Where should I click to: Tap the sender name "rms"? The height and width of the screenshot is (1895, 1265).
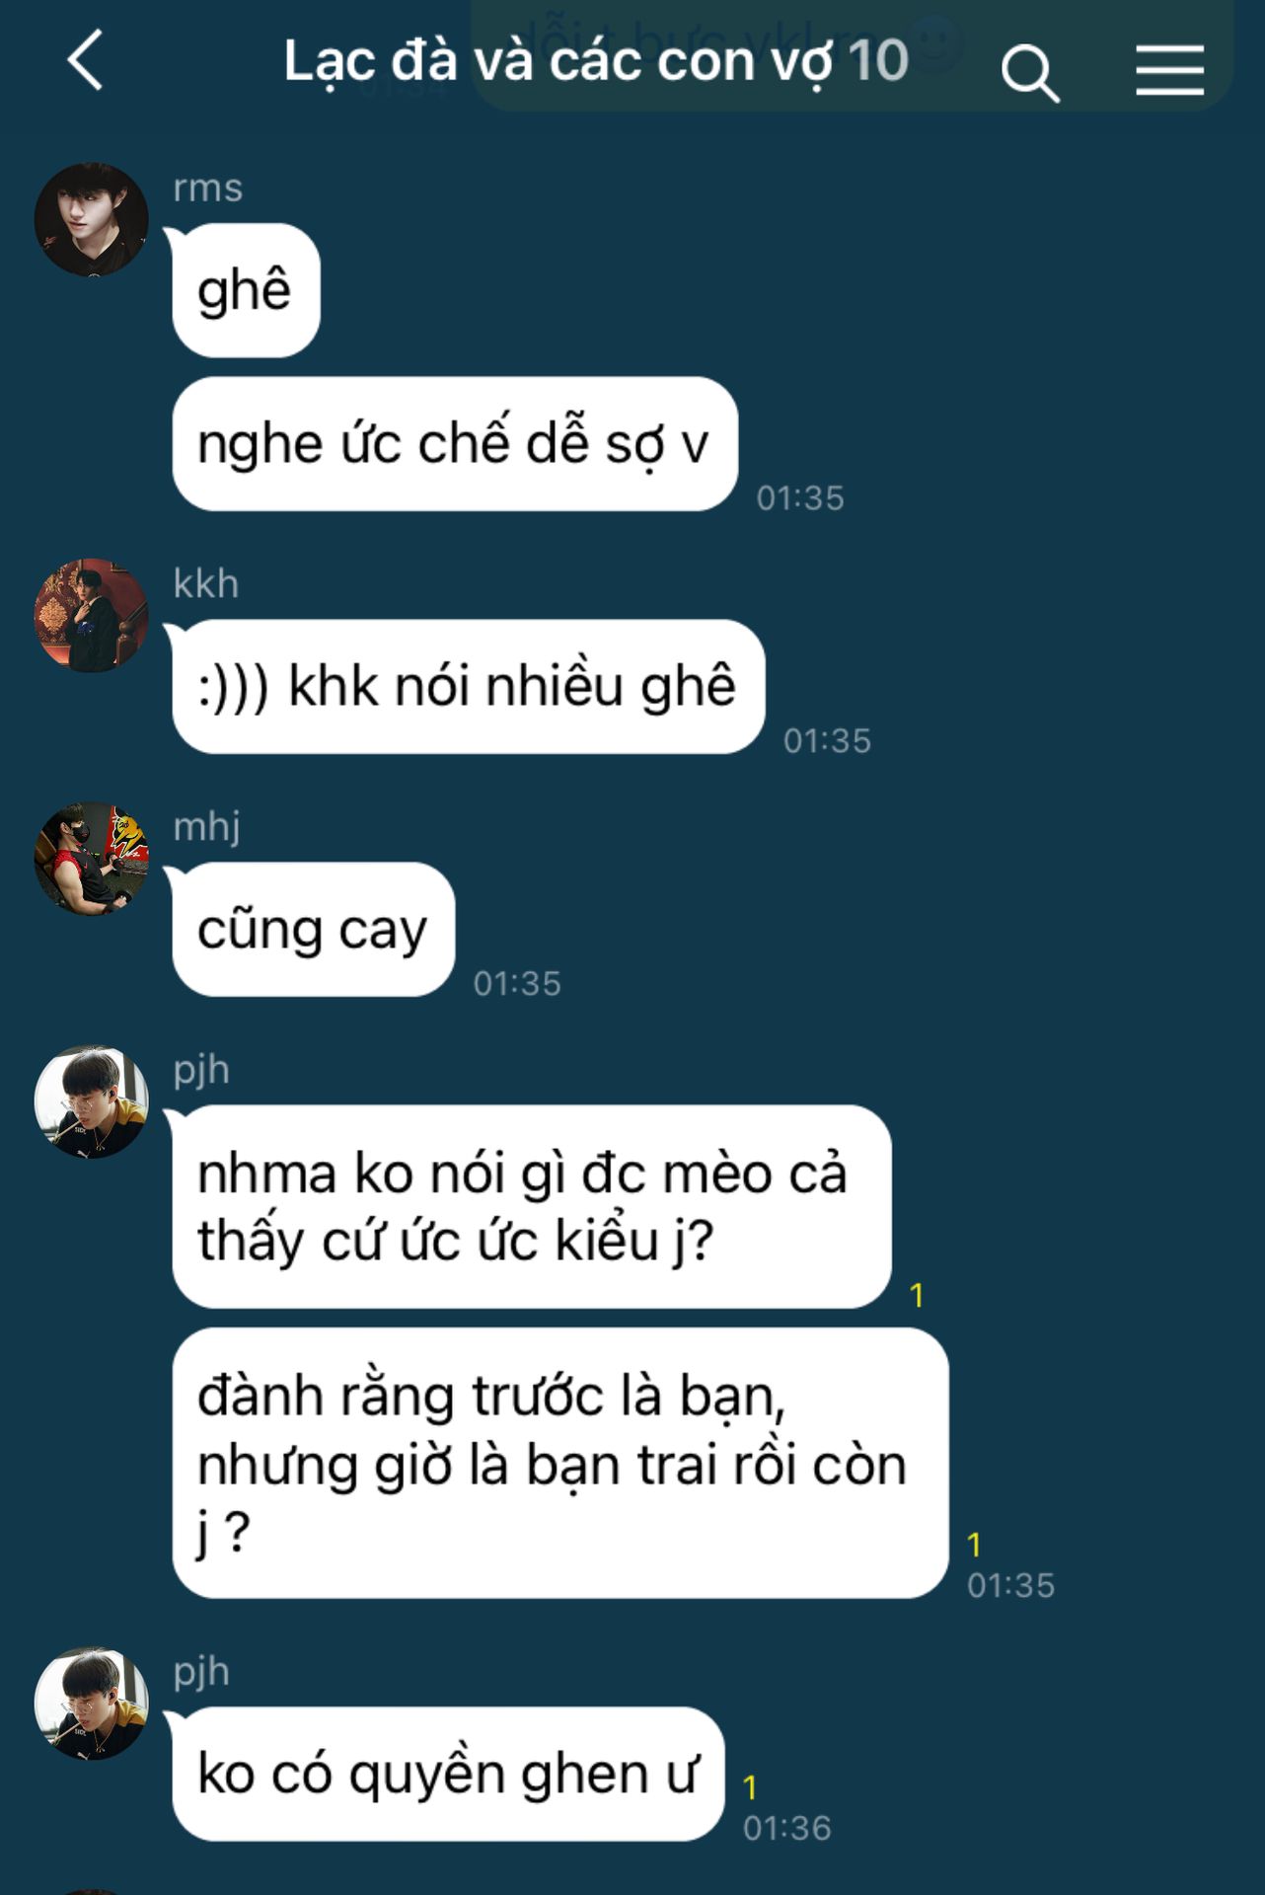pyautogui.click(x=207, y=188)
